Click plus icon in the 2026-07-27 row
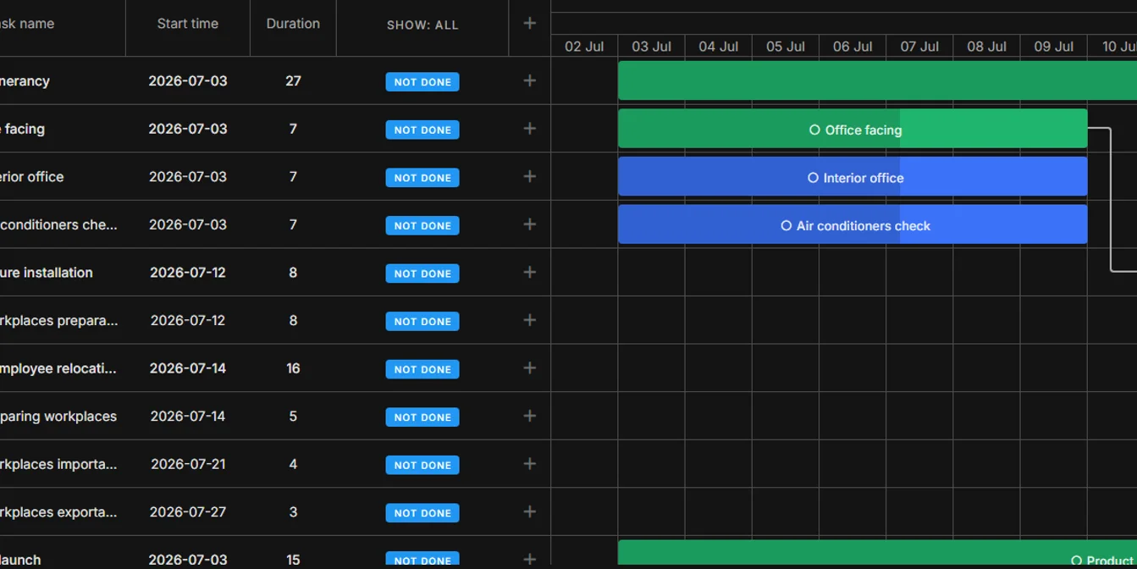This screenshot has width=1137, height=569. (530, 512)
